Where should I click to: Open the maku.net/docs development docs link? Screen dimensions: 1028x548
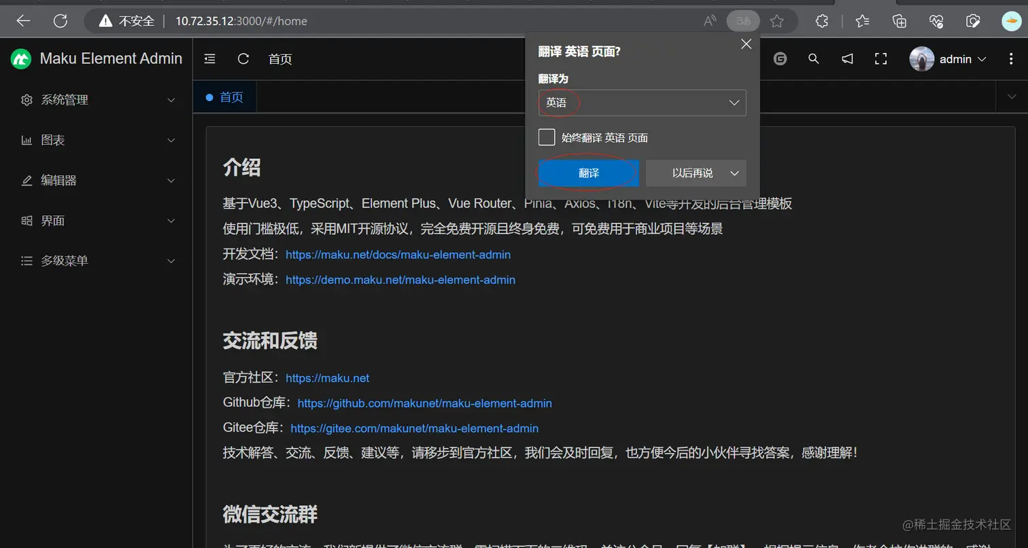398,255
